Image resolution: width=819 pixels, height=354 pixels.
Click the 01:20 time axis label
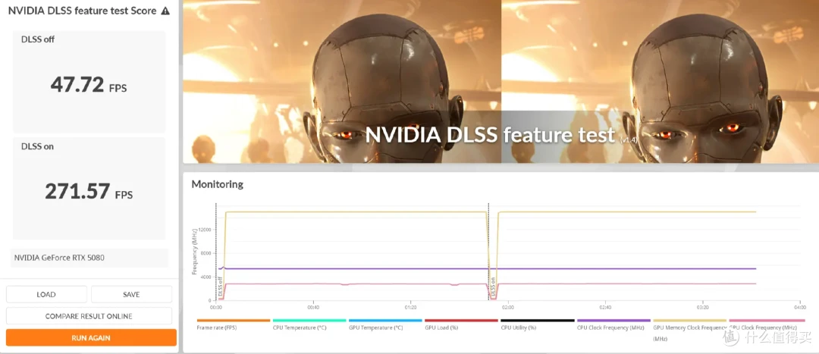410,308
